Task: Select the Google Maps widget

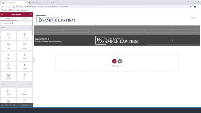Action: [8, 77]
